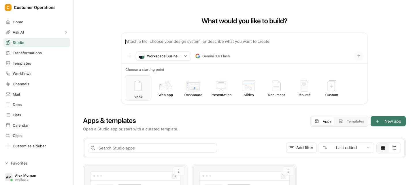Click the first app card's folder icon
This screenshot has height=185, width=415.
[174, 176]
